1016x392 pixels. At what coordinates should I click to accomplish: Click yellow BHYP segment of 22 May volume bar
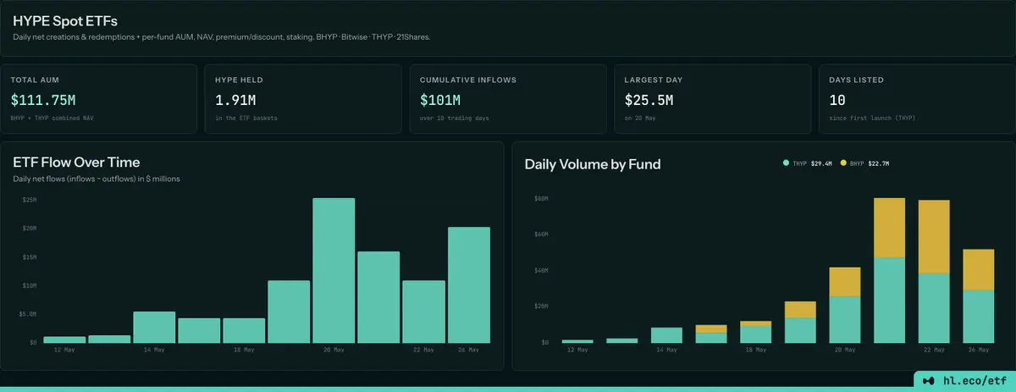point(933,237)
